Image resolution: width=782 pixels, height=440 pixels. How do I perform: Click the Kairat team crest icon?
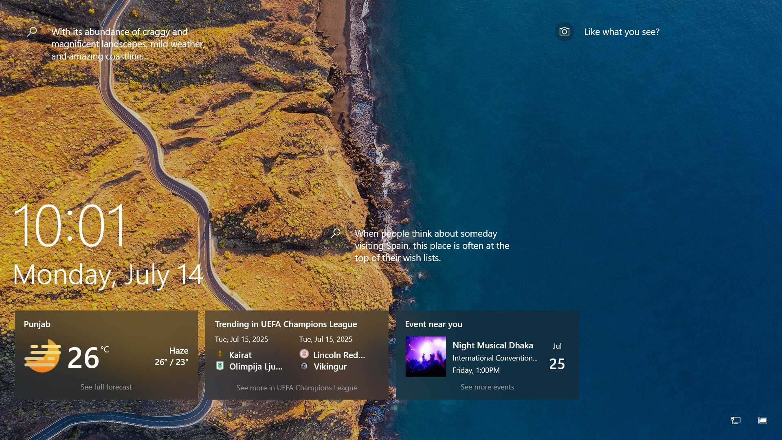220,354
